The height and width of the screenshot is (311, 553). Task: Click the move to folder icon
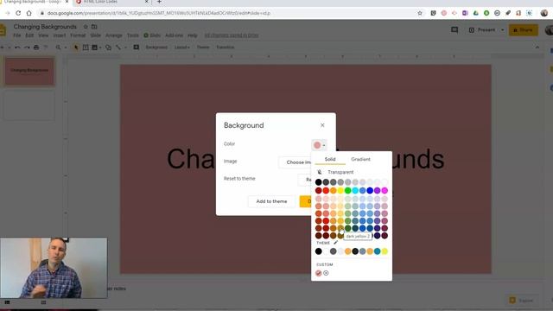pyautogui.click(x=94, y=27)
